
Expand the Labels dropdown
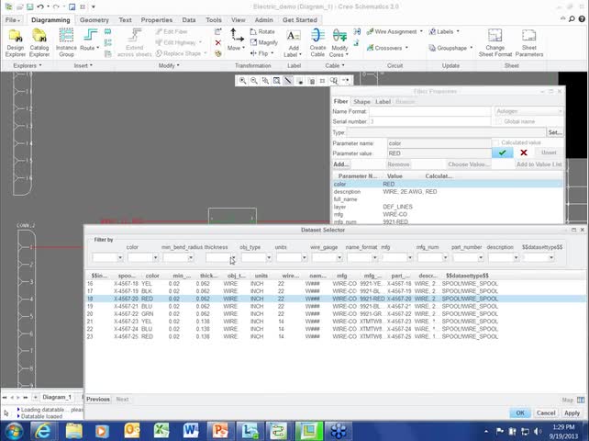point(458,31)
